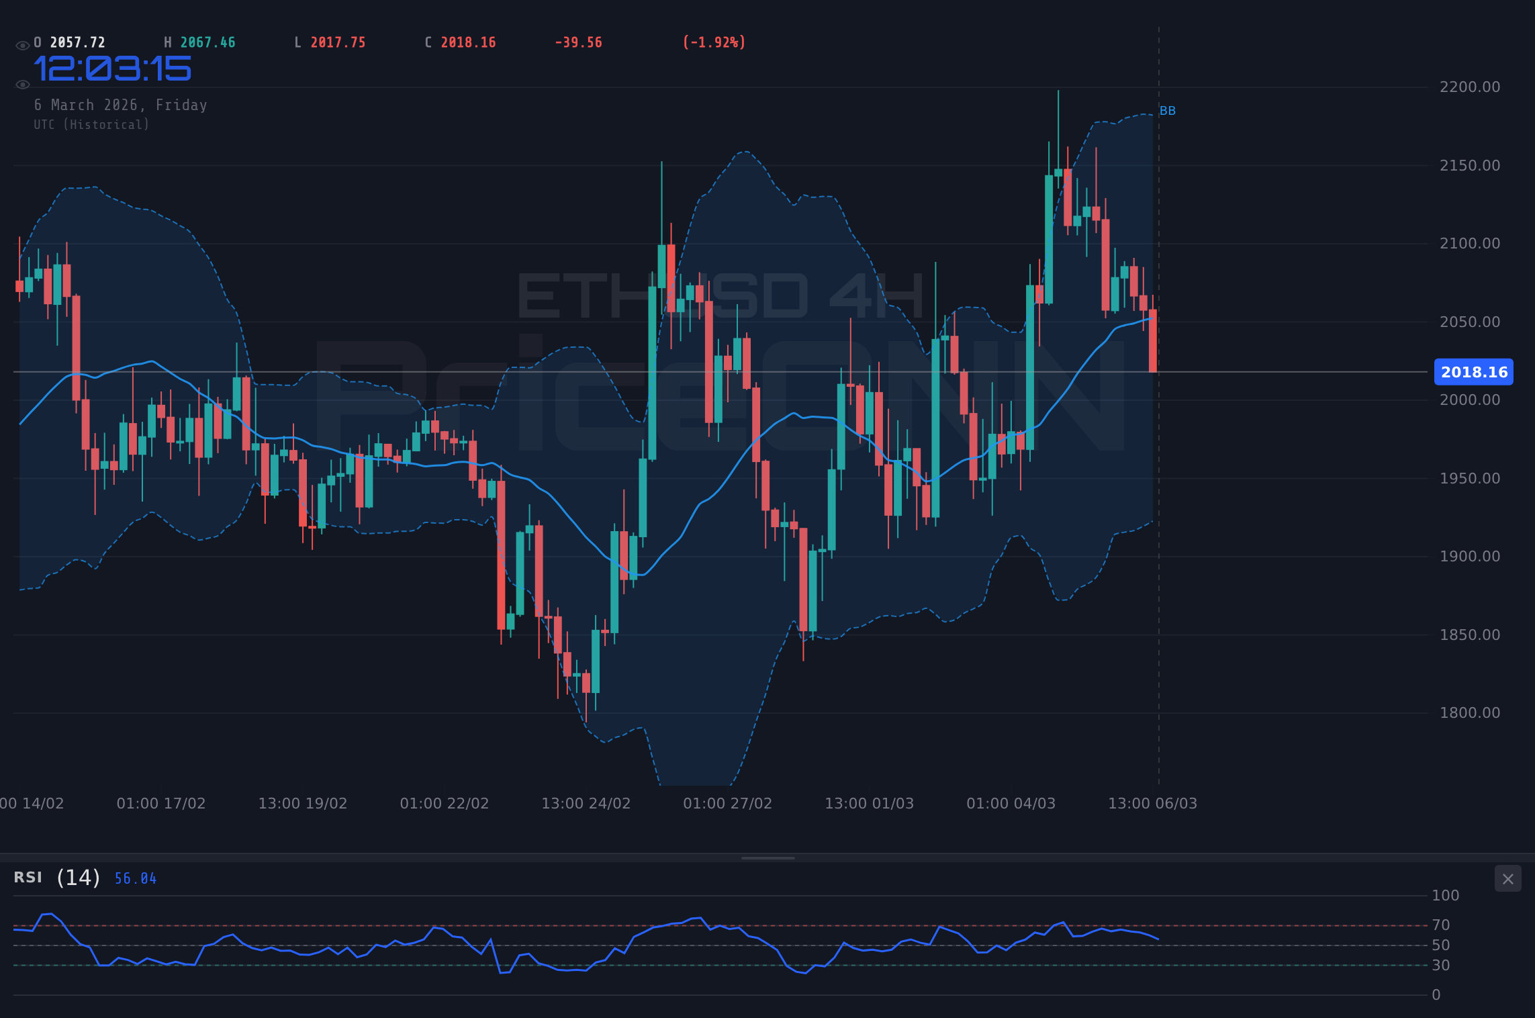Screen dimensions: 1535x1018
Task: Click the high price value 2067.46
Action: [208, 42]
